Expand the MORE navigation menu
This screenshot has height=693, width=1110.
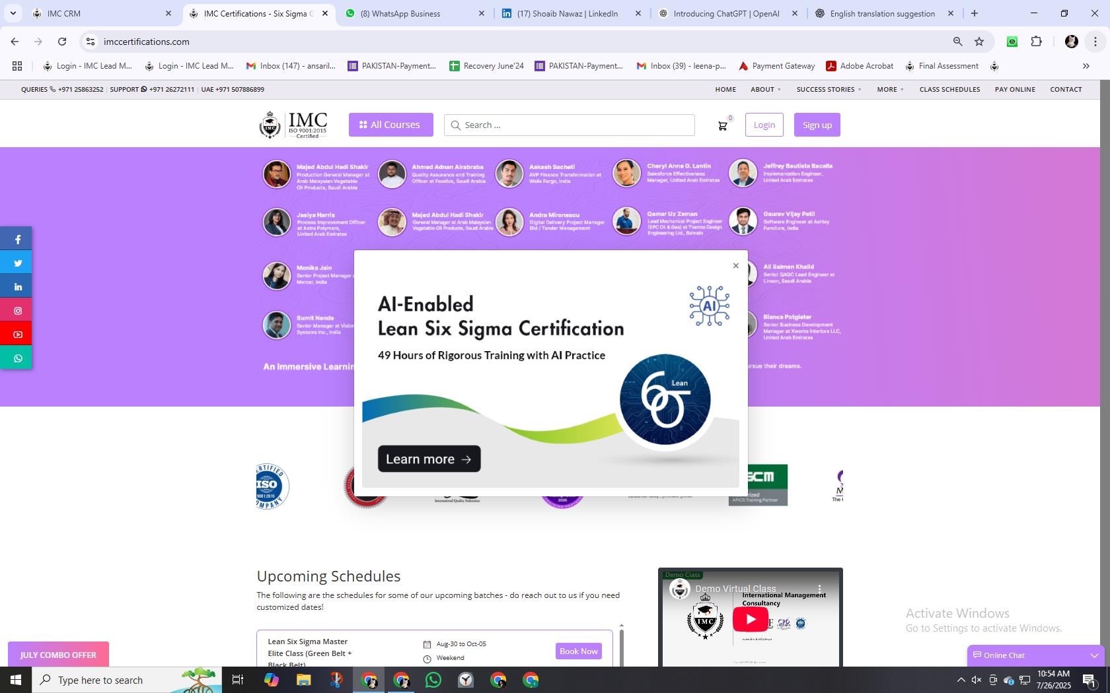point(890,90)
